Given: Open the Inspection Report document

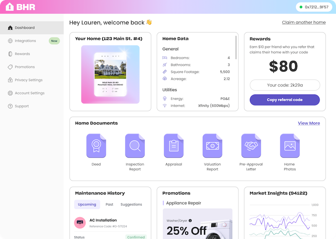Looking at the screenshot, I should pos(135,146).
